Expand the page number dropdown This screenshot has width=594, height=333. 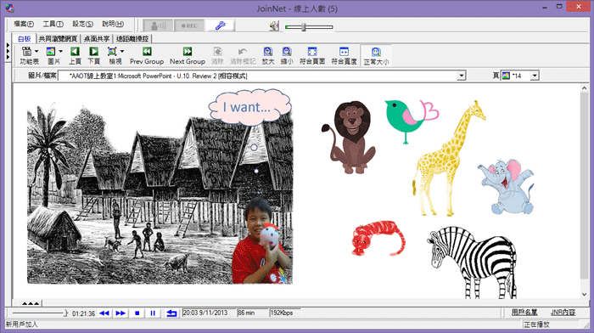click(x=535, y=76)
